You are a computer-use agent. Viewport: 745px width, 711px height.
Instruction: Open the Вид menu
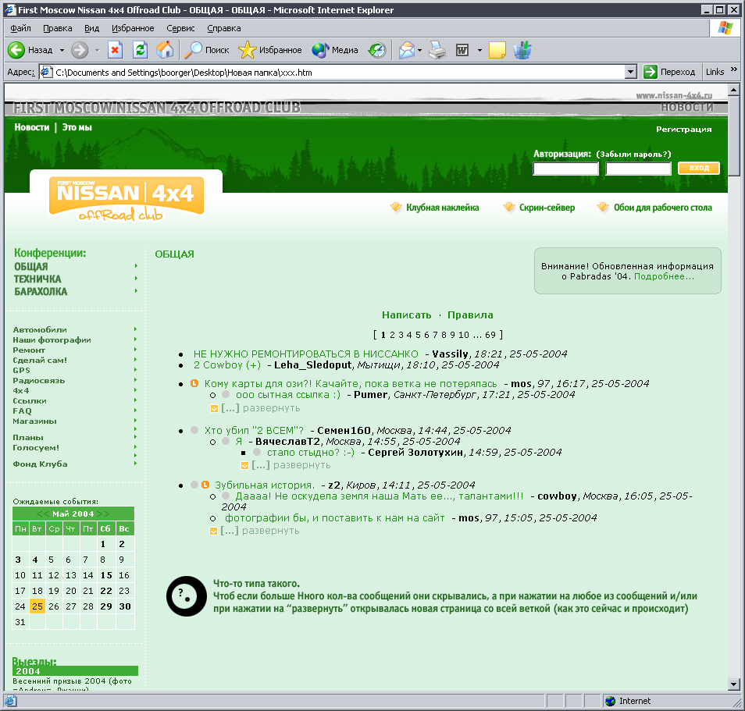(x=91, y=28)
